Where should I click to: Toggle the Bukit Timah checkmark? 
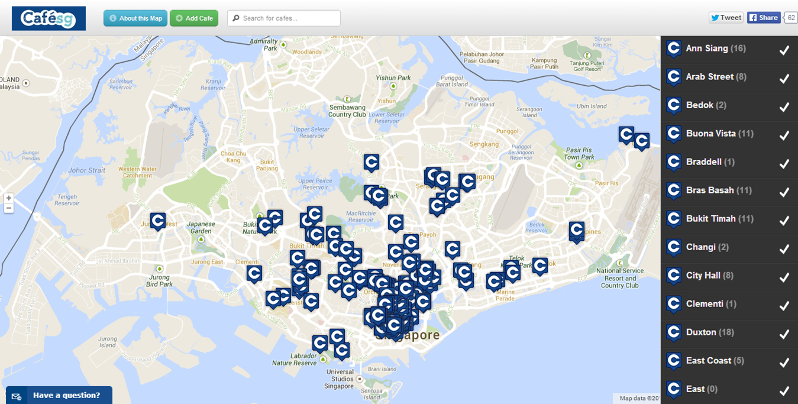(784, 221)
